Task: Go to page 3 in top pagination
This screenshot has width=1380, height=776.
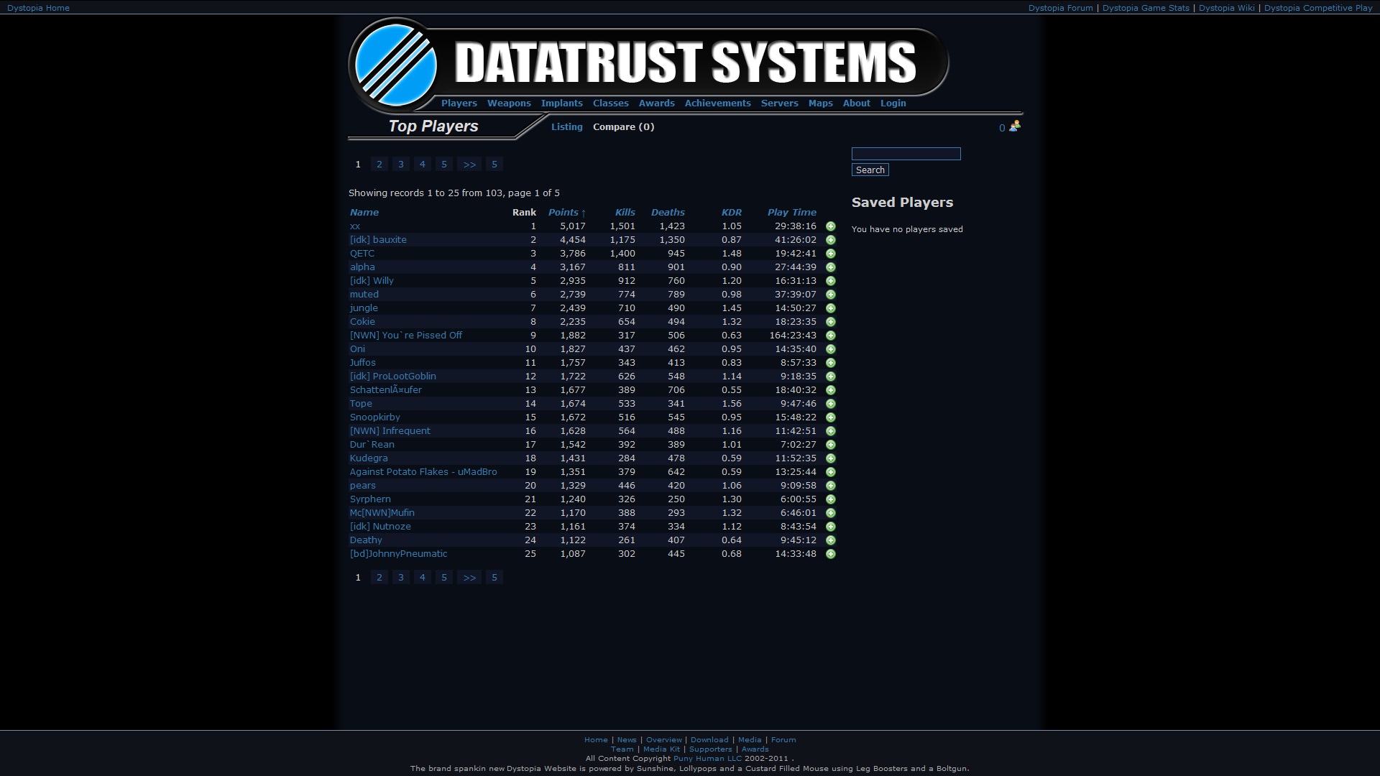Action: 401,165
